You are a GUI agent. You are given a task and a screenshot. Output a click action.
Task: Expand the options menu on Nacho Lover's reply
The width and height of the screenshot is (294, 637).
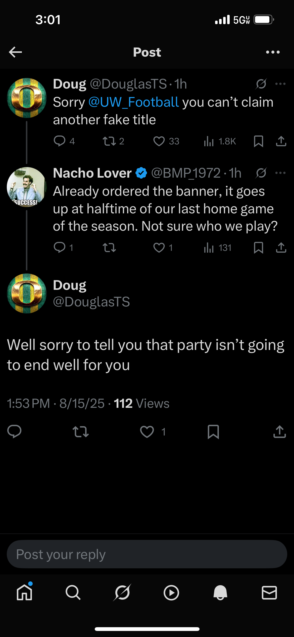point(280,173)
